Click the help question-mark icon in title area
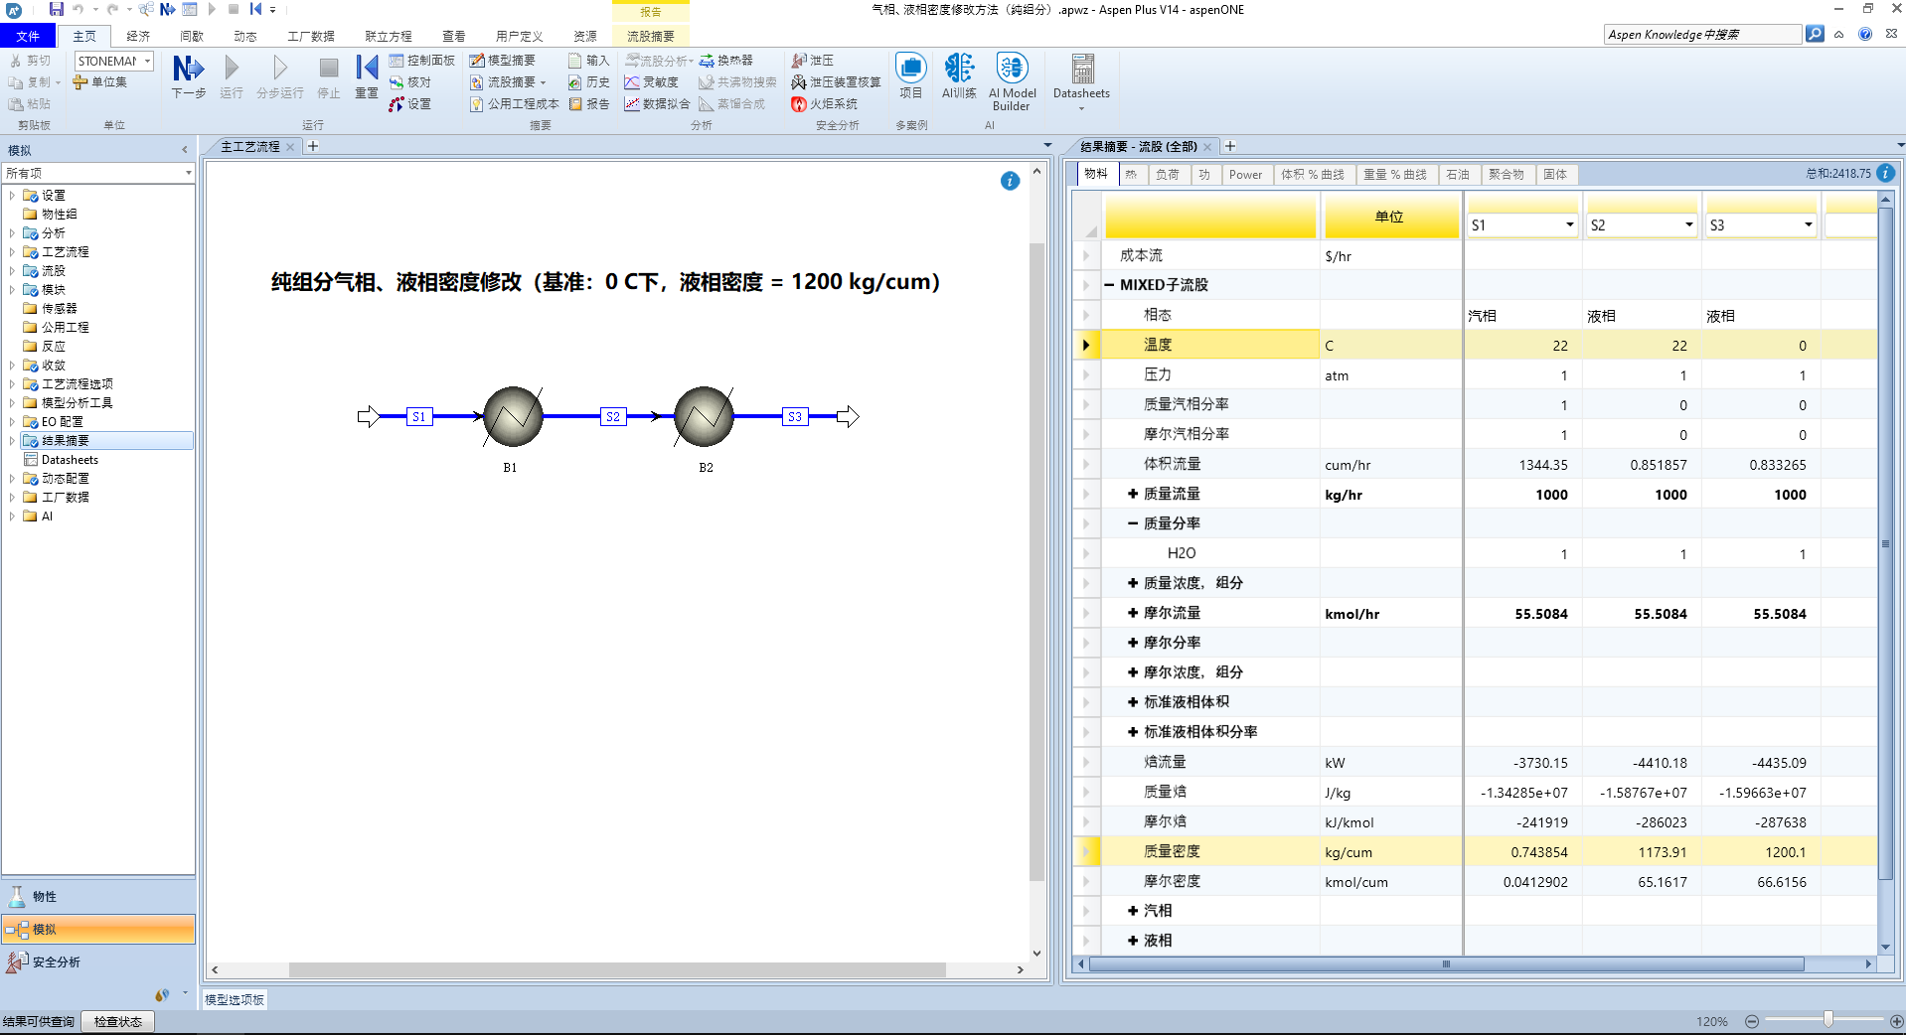Image resolution: width=1906 pixels, height=1035 pixels. click(x=1865, y=34)
